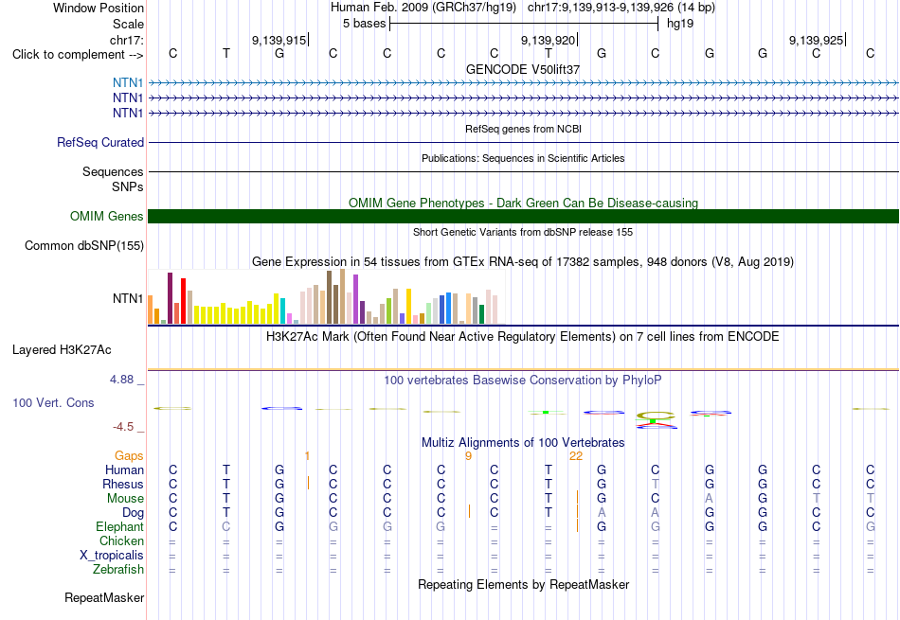Click the orange gap count '22'
The image size is (900, 620).
576,456
